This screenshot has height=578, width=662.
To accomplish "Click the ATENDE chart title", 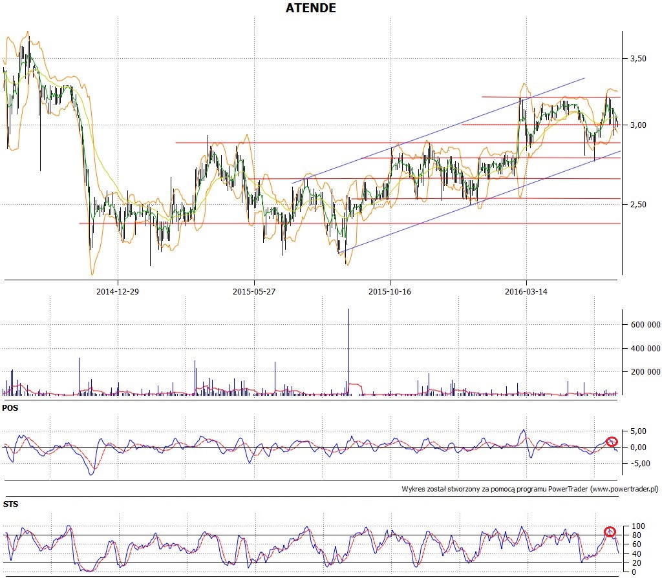I will (311, 8).
